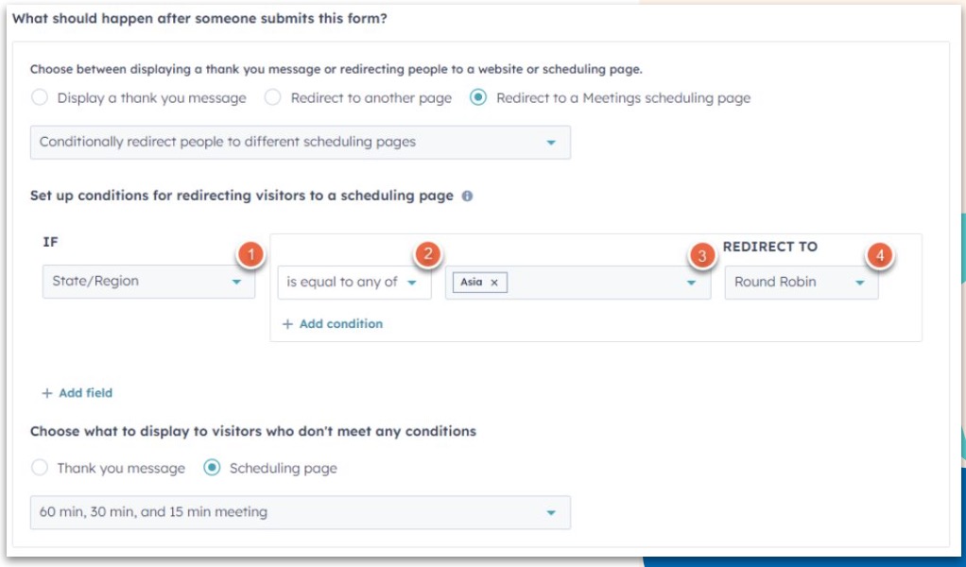Select Scheduling page fallback radio button
966x567 pixels.
click(212, 468)
